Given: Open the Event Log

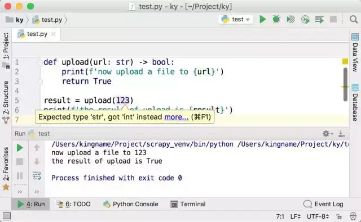Looking at the screenshot, I should point(323,204).
